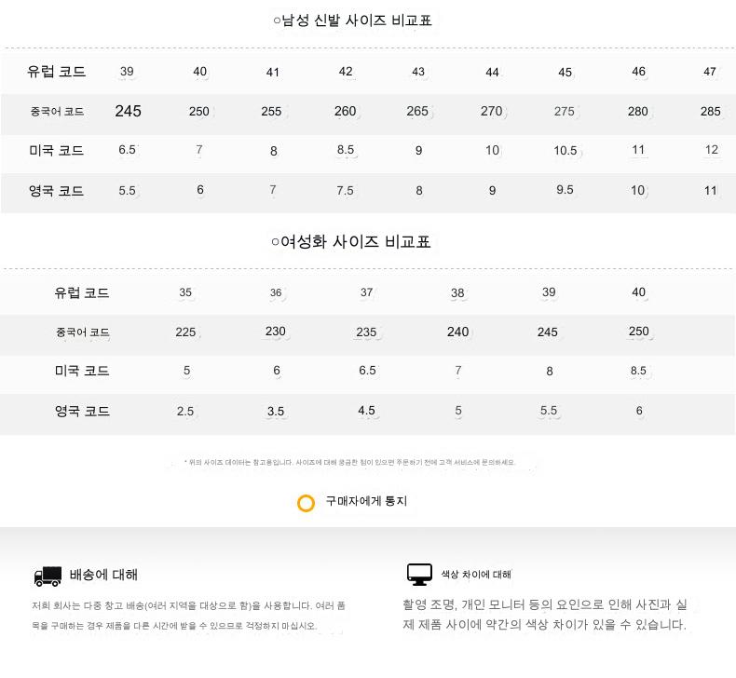This screenshot has height=678, width=736.
Task: Click the delivery truck icon
Action: pos(47,576)
